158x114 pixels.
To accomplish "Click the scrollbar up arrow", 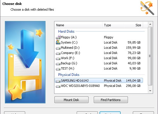I will [150, 24].
